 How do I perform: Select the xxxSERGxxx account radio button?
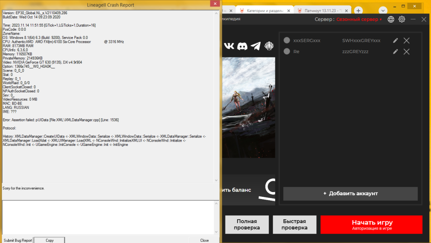point(287,41)
